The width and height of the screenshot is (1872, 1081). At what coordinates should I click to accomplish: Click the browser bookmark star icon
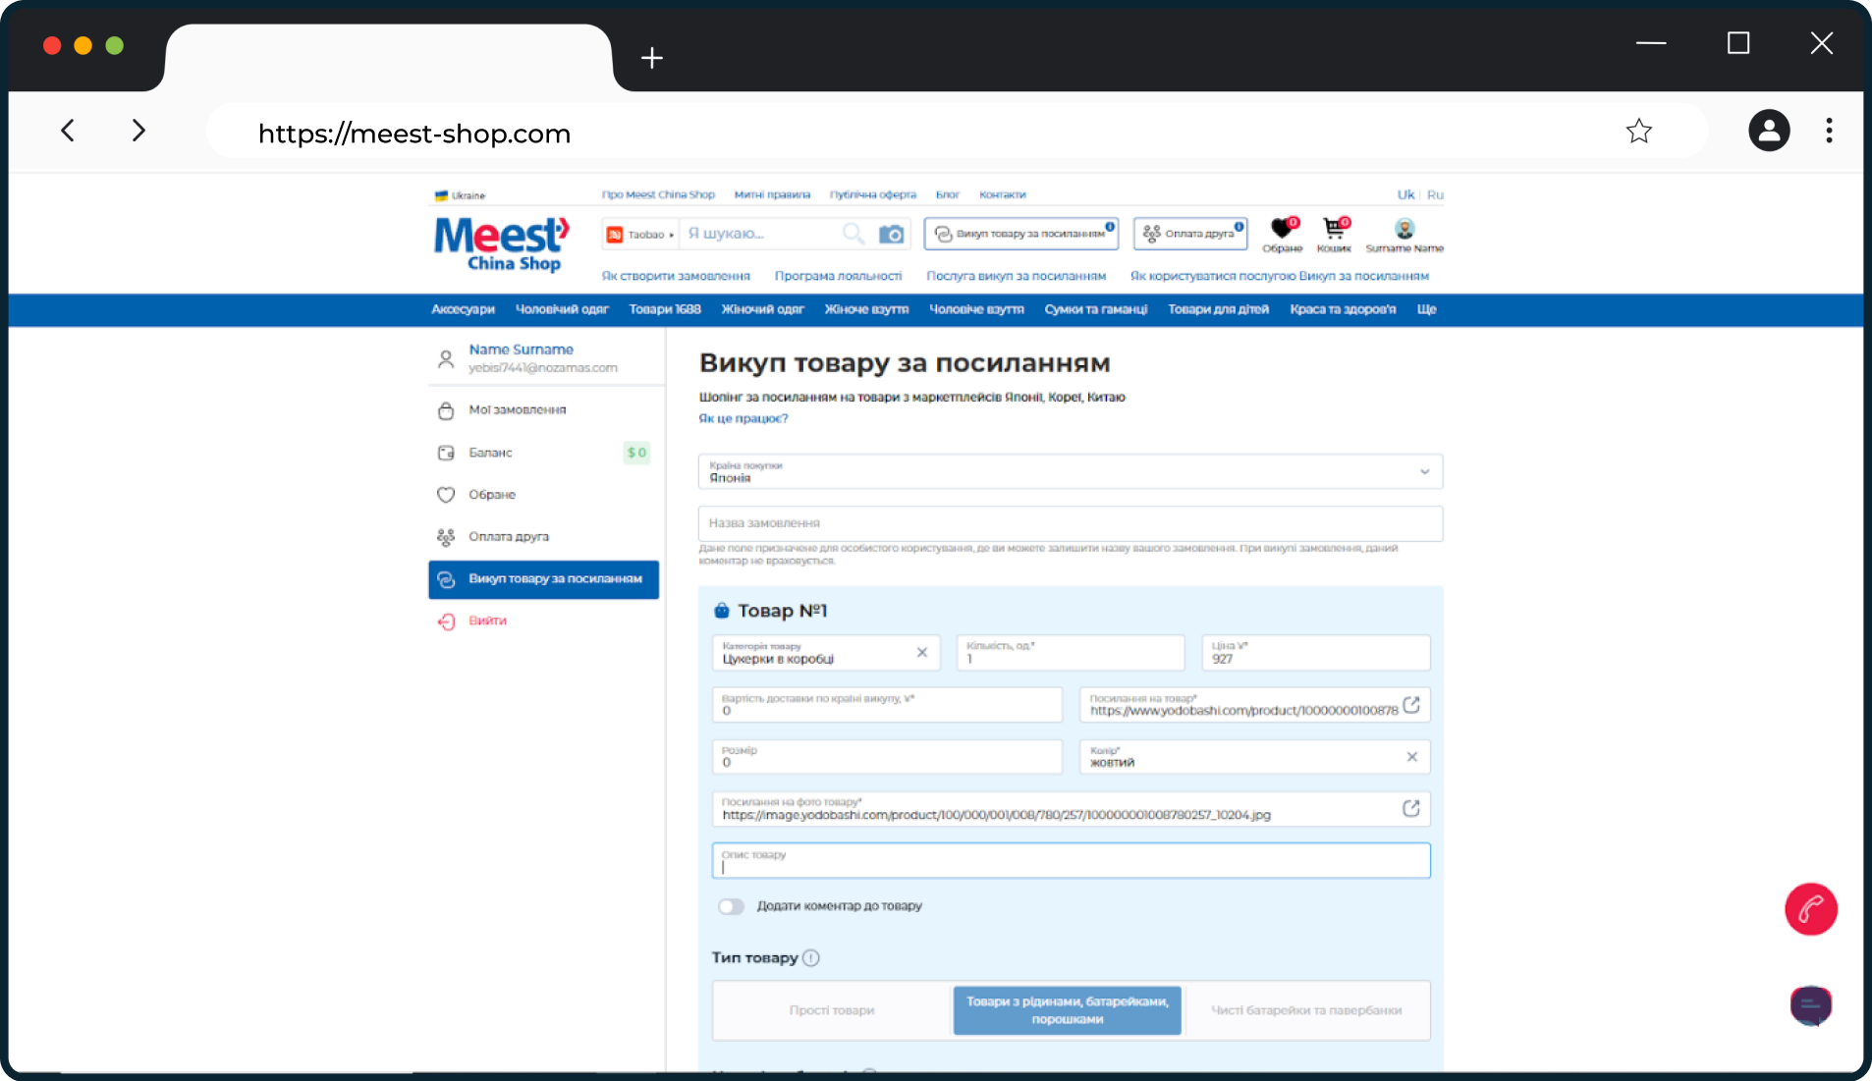tap(1638, 131)
